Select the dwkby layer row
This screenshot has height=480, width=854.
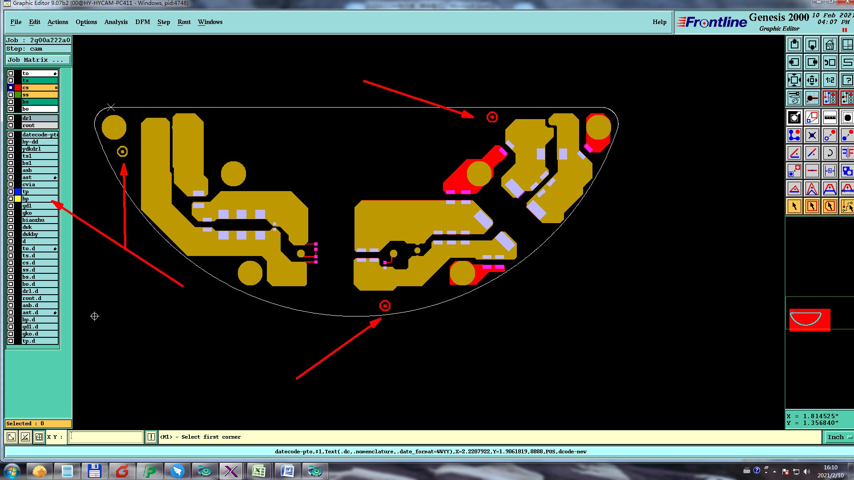(40, 234)
